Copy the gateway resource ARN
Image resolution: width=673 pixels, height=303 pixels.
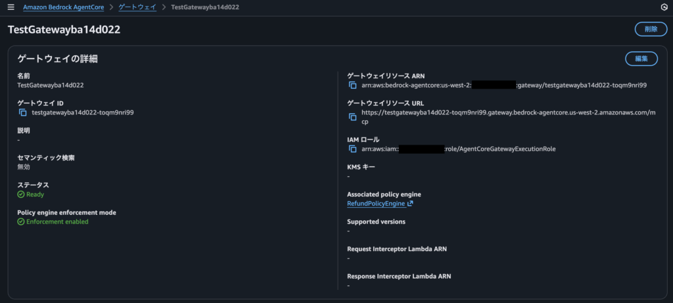[x=352, y=85]
